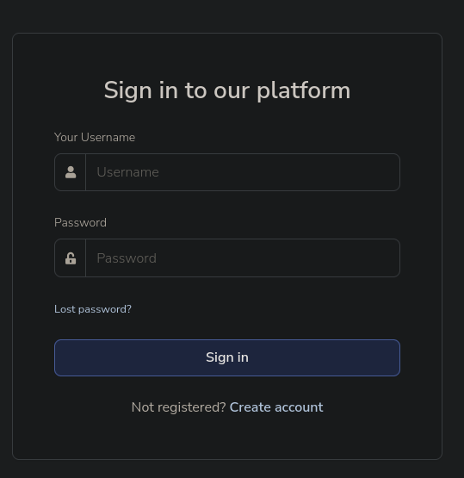The image size is (464, 478).
Task: Click empty card space below Create account
Action: coord(227,436)
